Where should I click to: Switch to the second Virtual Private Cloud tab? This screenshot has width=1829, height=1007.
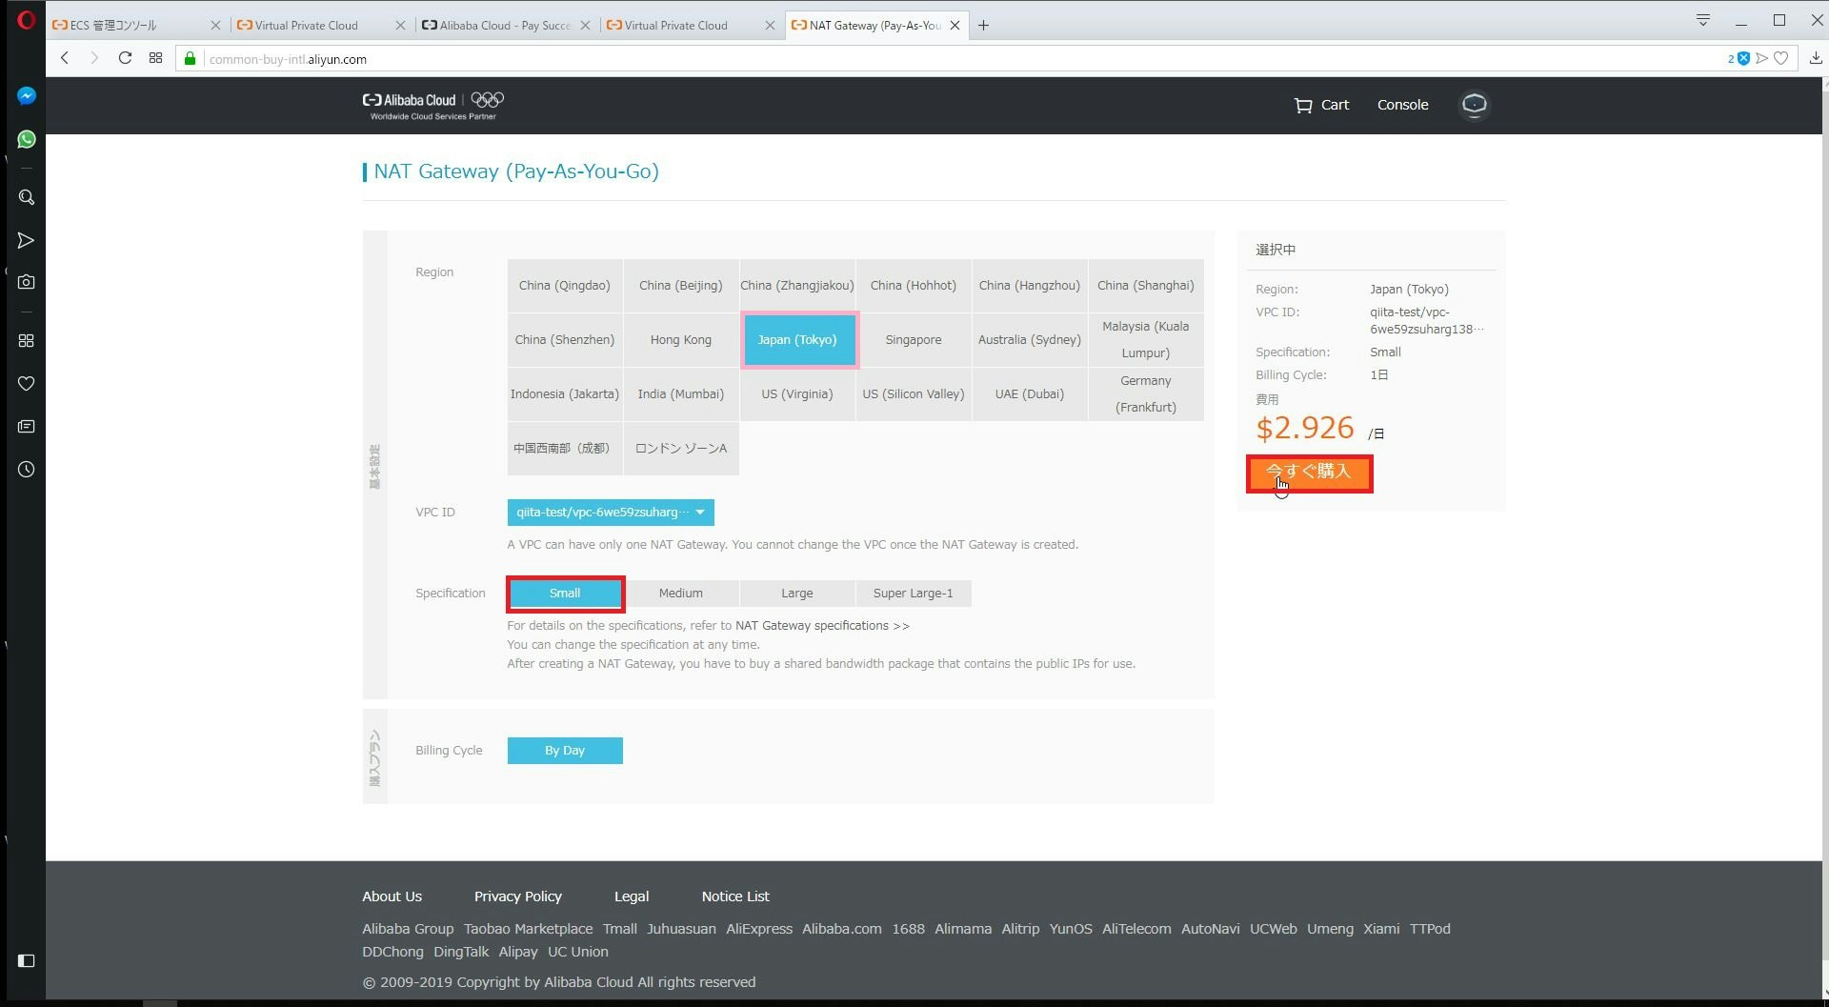[x=691, y=26]
